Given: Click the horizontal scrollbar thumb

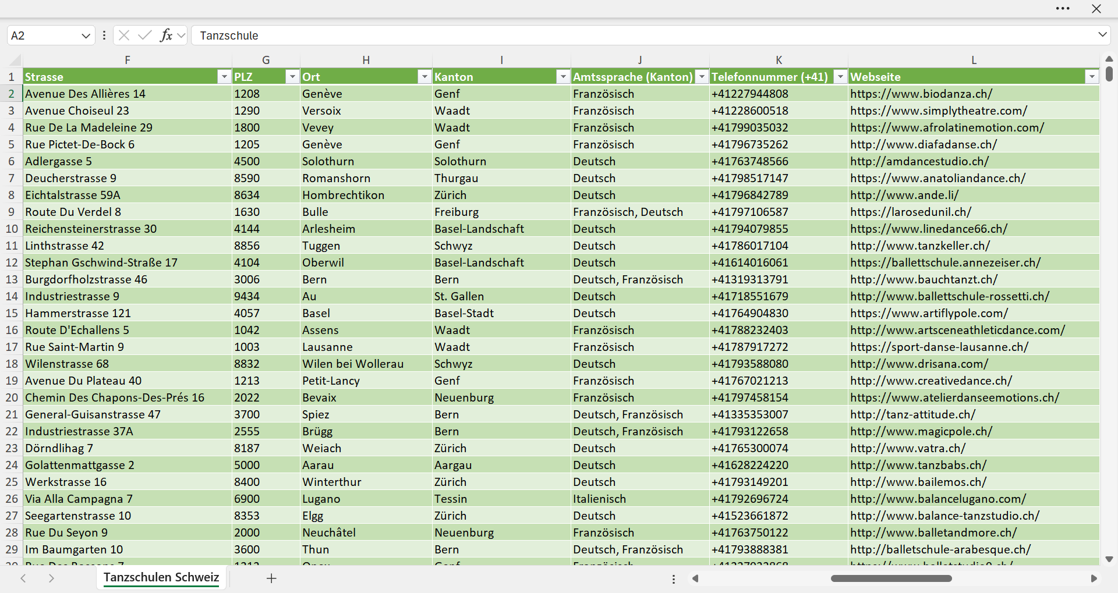Looking at the screenshot, I should tap(891, 578).
